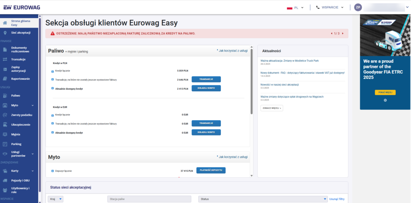Click the sidebar vertical scrollbar
411x203 pixels.
(40, 105)
